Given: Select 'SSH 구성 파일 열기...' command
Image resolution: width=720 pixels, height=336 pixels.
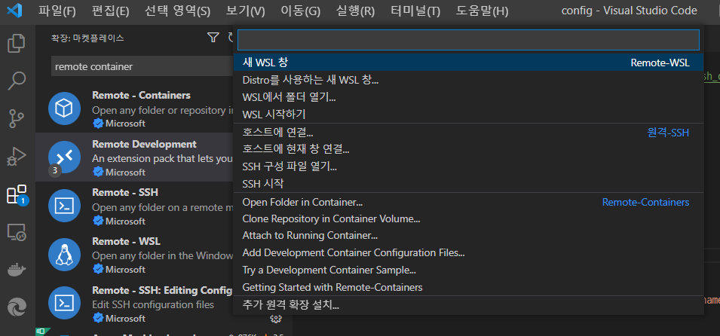Looking at the screenshot, I should (468, 166).
